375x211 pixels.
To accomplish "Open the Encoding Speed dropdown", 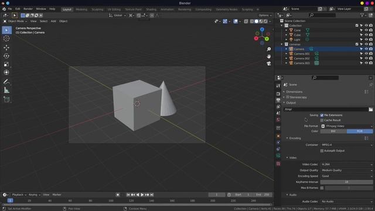I will [x=346, y=176].
